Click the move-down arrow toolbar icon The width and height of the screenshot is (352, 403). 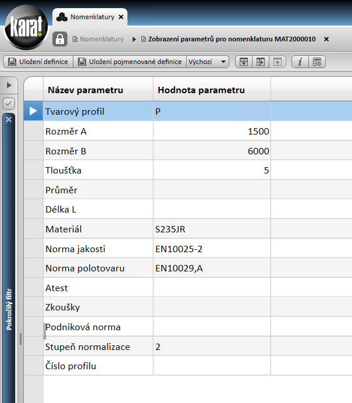click(244, 62)
